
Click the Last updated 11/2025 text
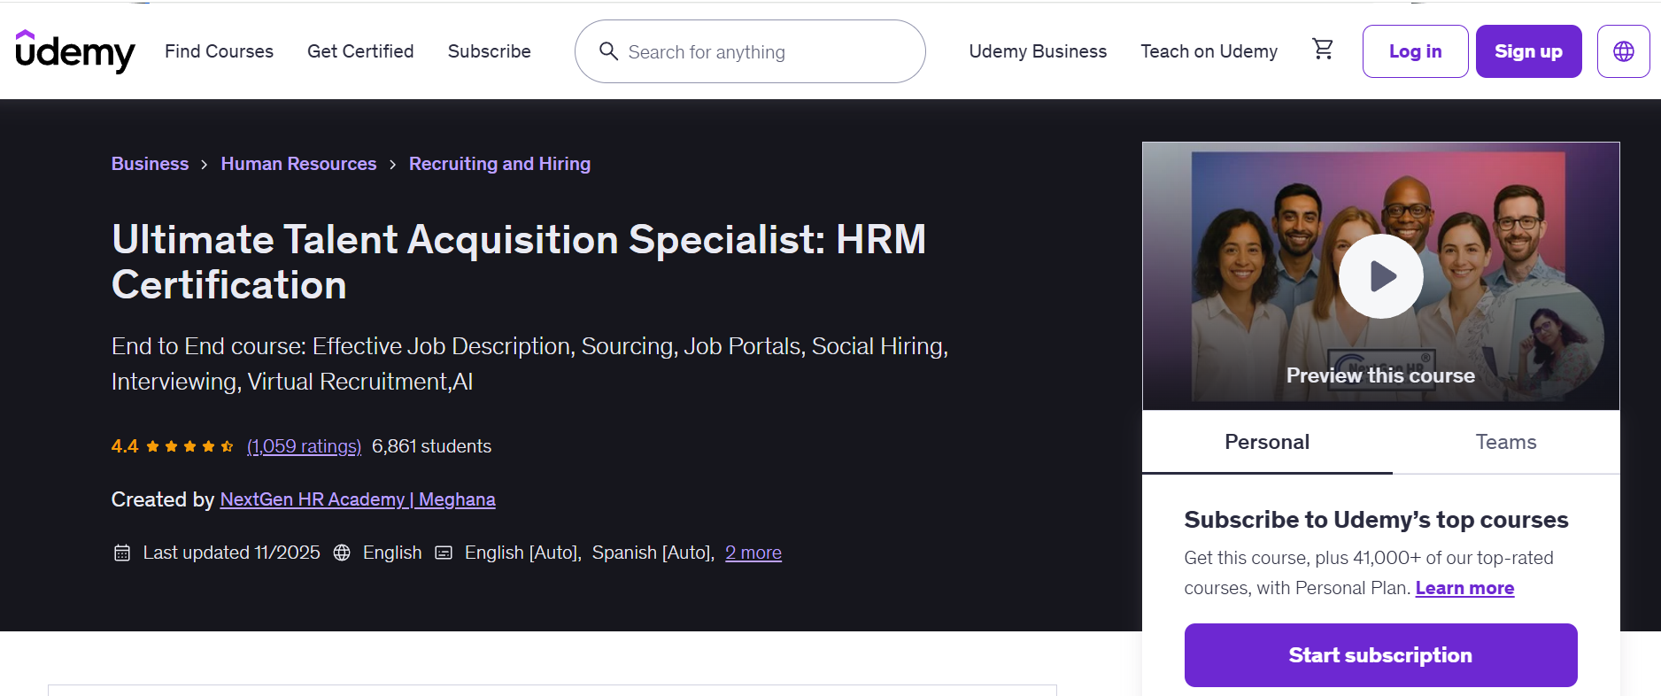(x=231, y=553)
